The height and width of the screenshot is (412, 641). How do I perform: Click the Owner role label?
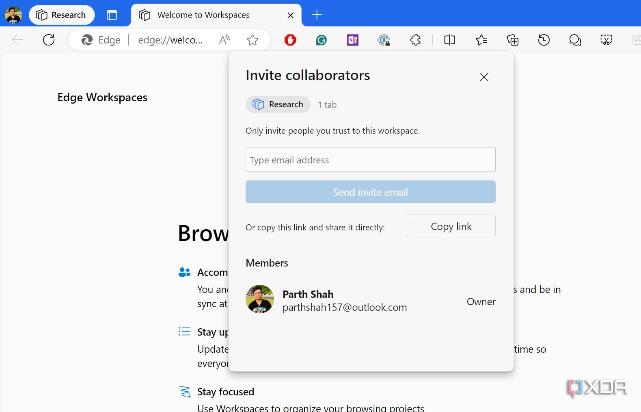481,301
